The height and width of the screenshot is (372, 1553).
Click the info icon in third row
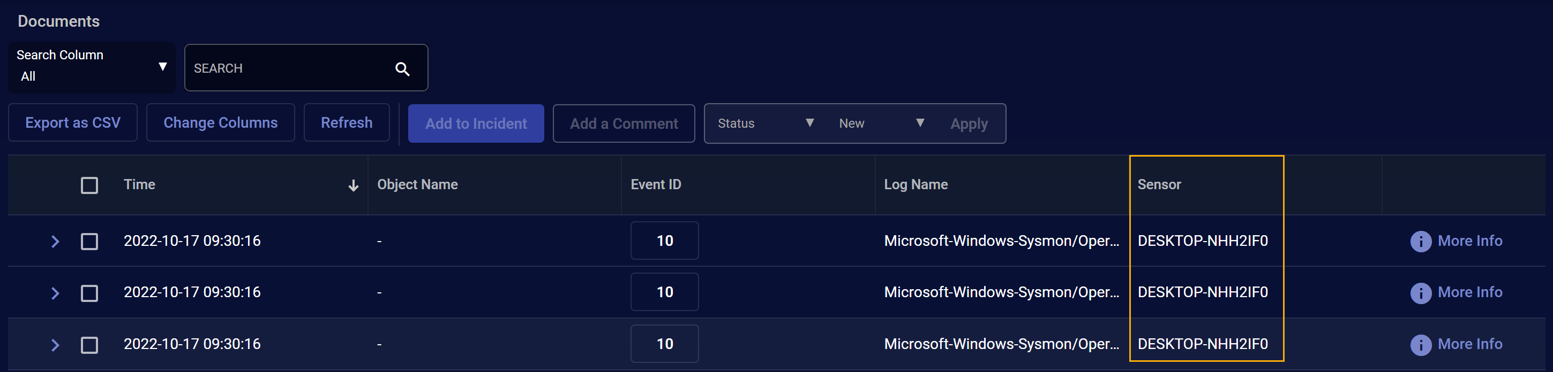1420,345
